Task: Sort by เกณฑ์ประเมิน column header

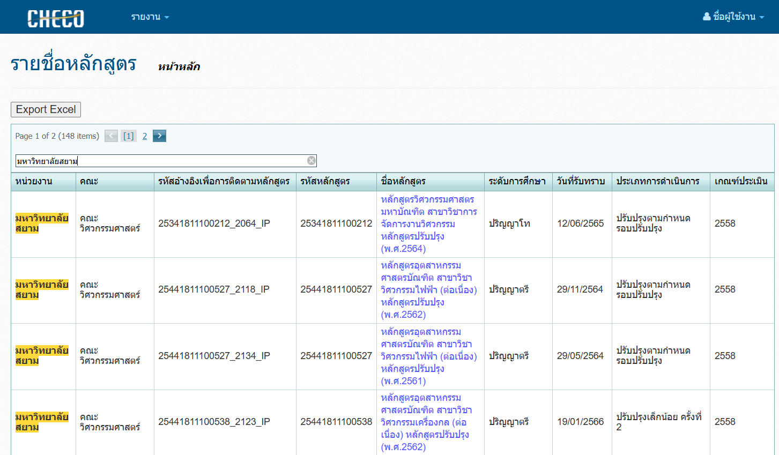Action: (x=742, y=182)
